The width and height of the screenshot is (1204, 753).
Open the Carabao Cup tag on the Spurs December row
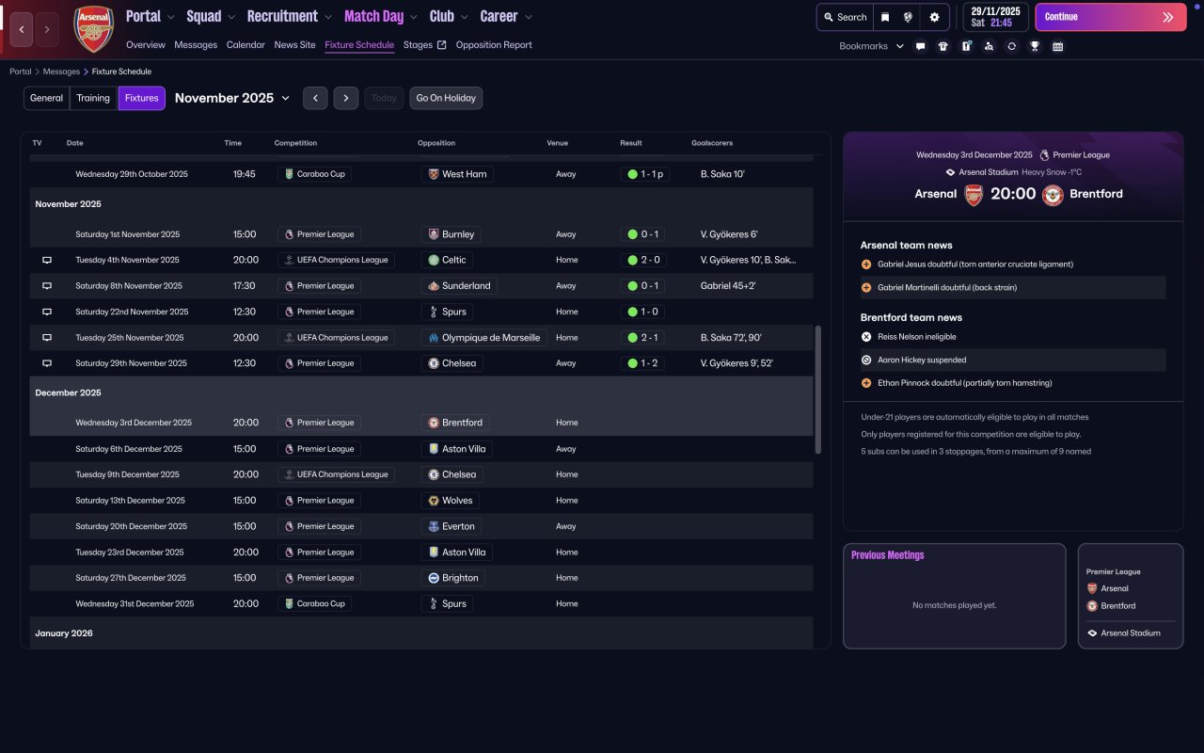coord(314,603)
